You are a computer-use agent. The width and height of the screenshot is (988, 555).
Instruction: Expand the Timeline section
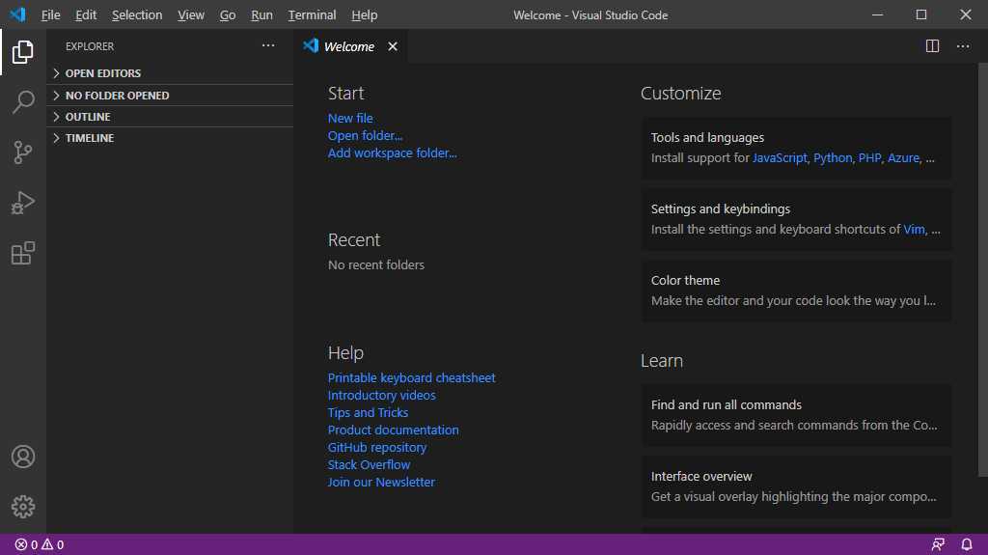click(x=170, y=138)
